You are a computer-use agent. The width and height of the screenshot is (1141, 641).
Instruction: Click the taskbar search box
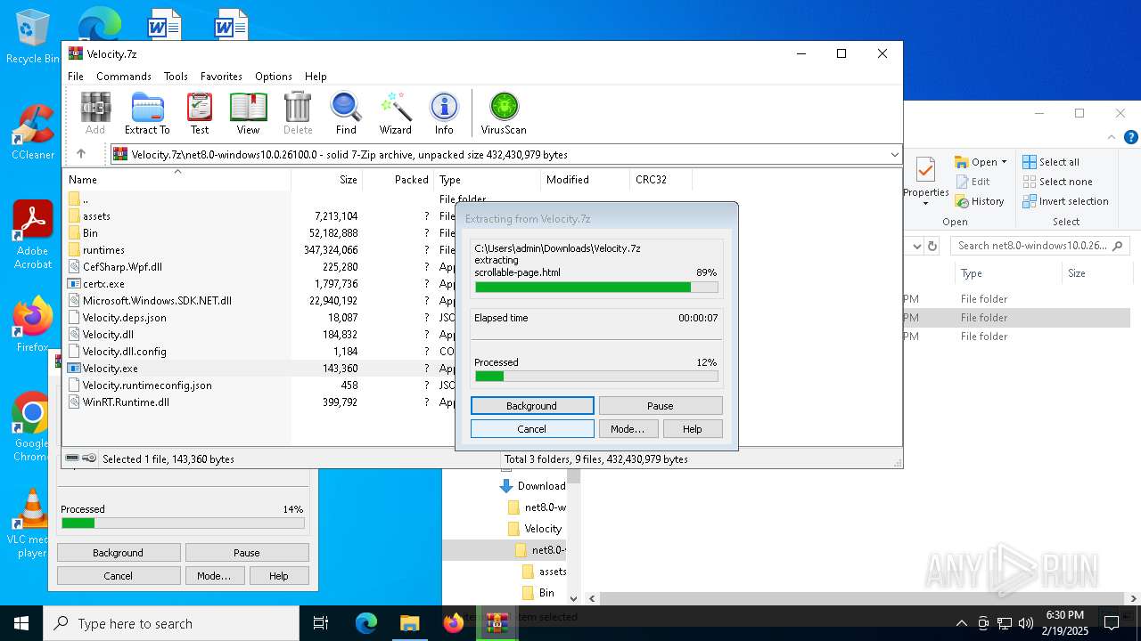171,623
